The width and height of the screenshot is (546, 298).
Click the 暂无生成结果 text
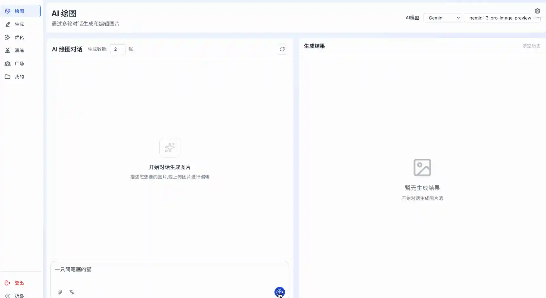click(x=422, y=188)
